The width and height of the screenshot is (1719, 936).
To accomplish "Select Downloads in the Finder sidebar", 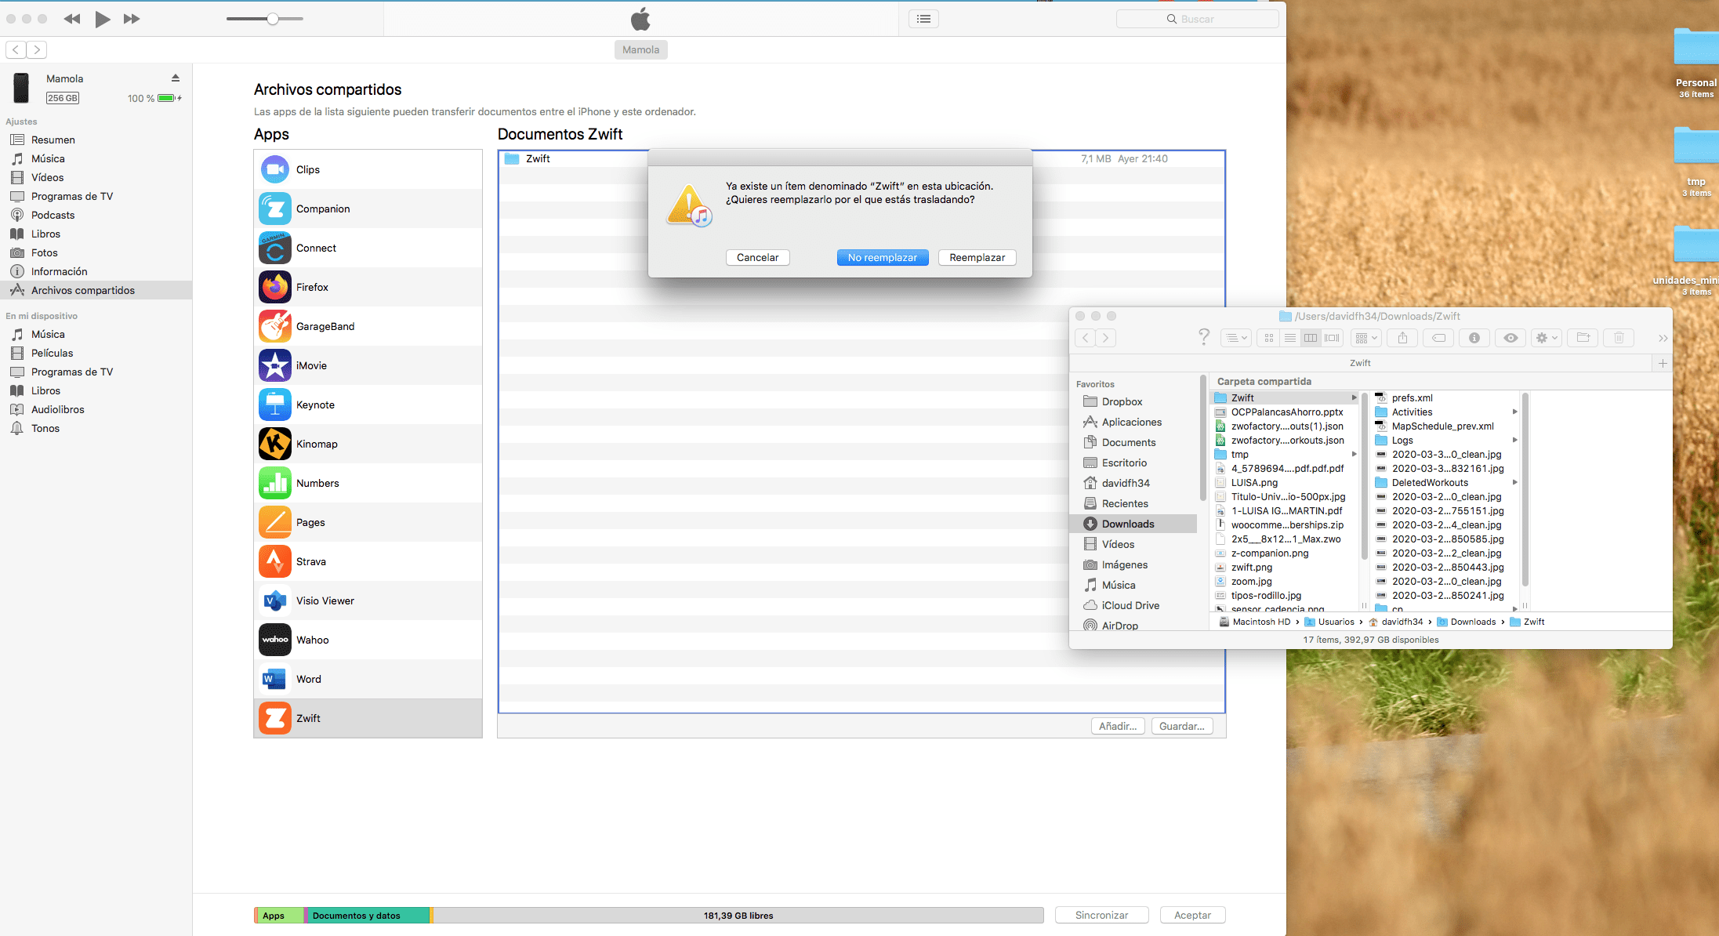I will [x=1133, y=524].
